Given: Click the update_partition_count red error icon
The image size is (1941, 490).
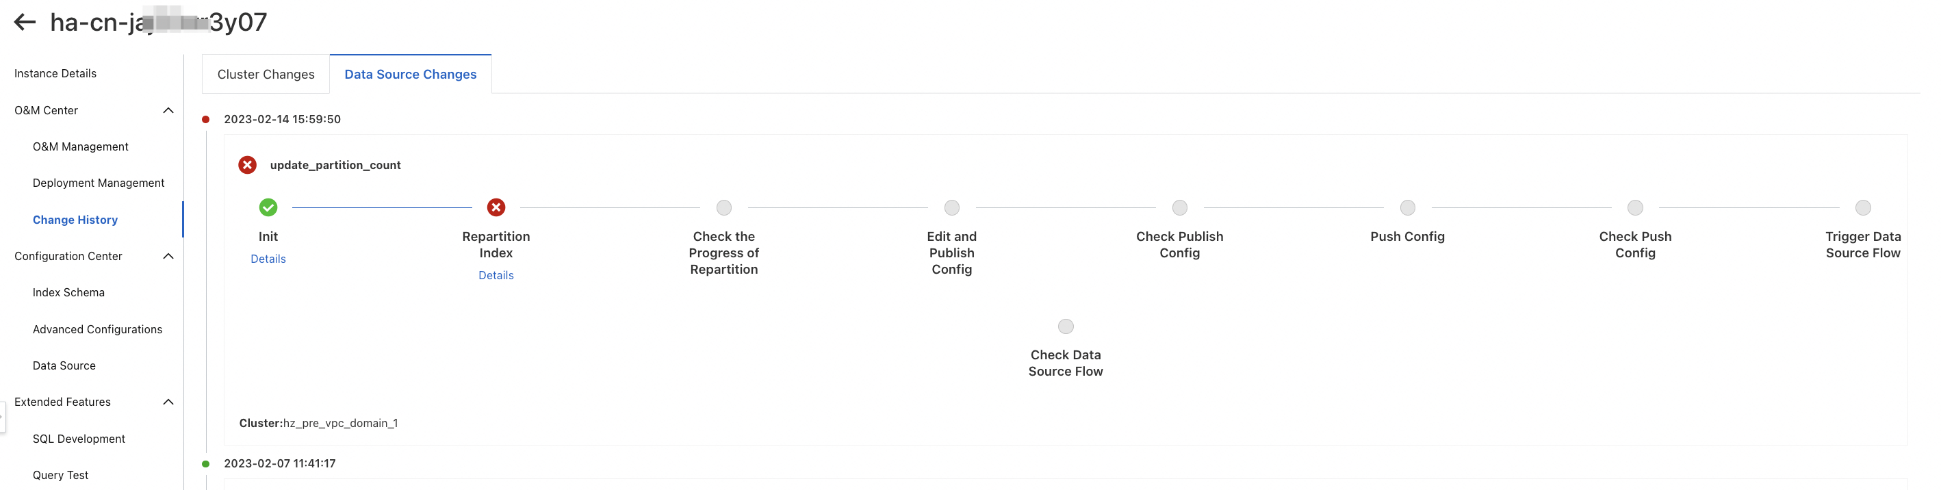Looking at the screenshot, I should click(247, 165).
